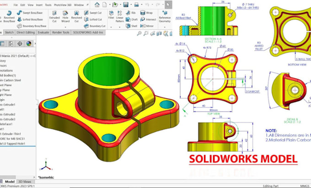Screen dimensions: 311x188
Task: Expand the Print dropdown arrow
Action: [142, 5]
